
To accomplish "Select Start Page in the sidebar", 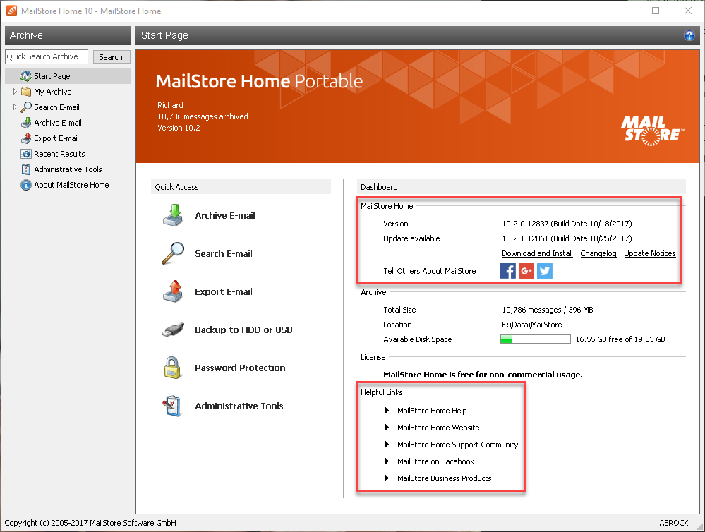I will [68, 76].
